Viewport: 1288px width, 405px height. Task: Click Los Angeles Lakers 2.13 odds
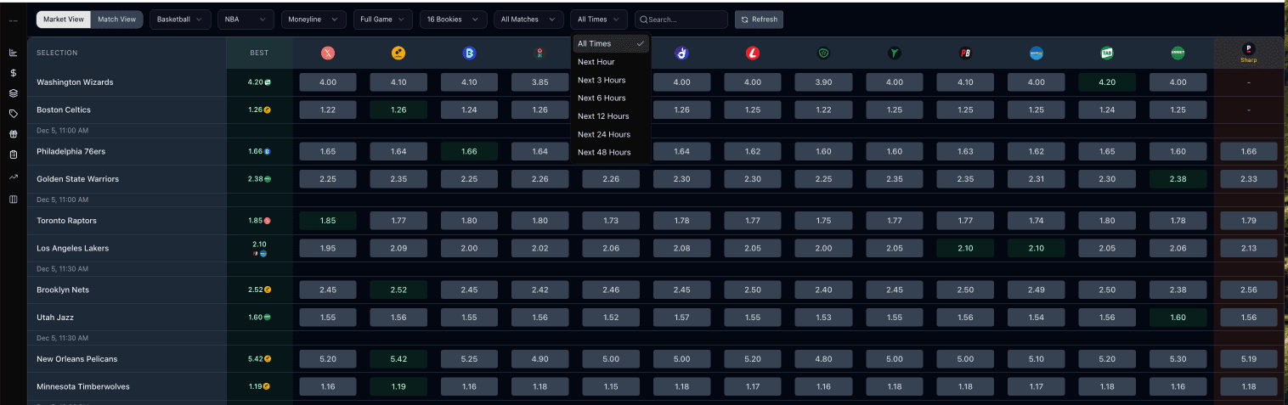pos(1249,248)
